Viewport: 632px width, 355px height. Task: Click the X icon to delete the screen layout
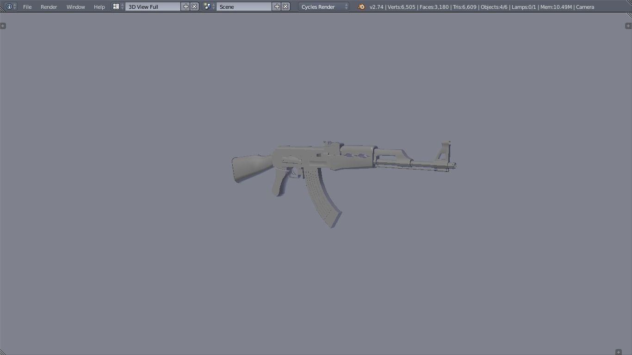(194, 6)
